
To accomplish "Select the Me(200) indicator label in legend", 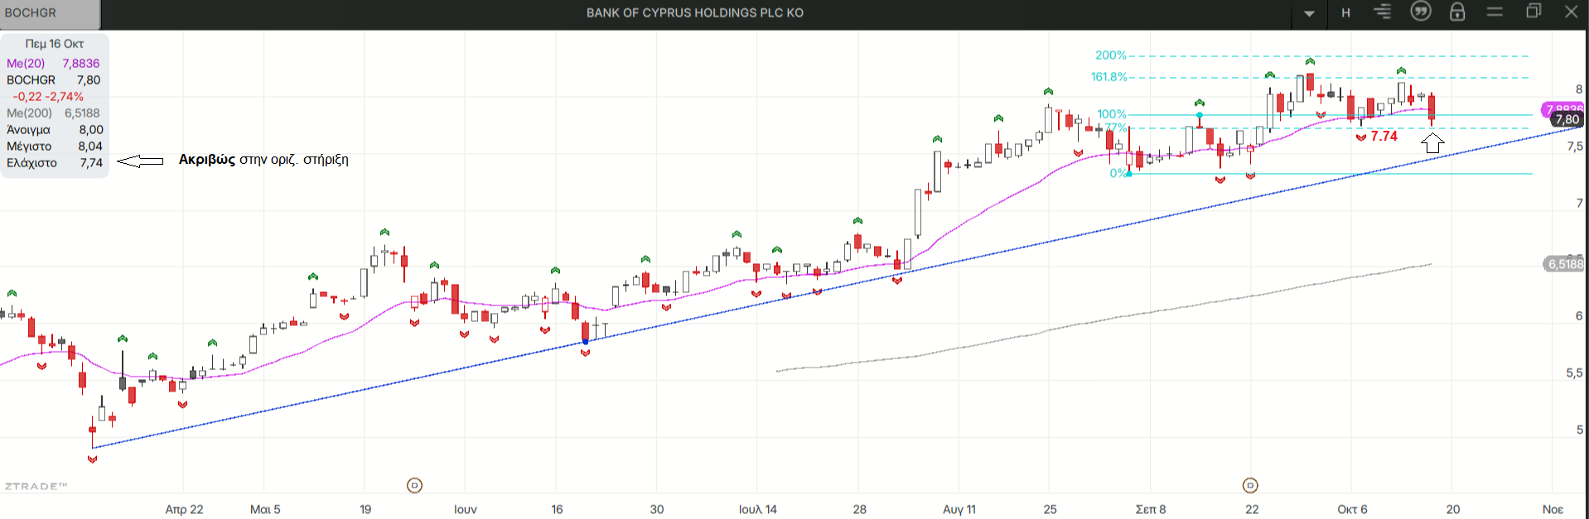I will point(29,113).
